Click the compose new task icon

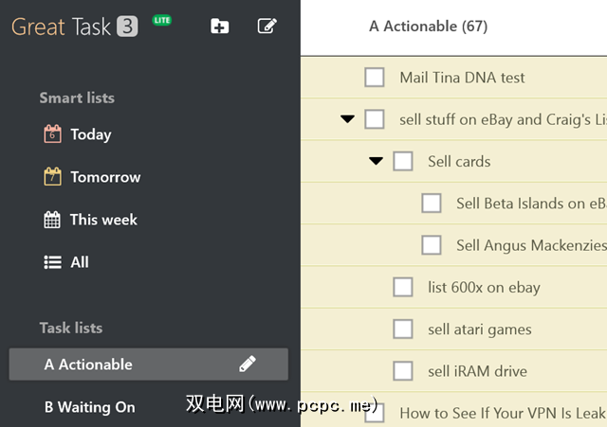pyautogui.click(x=267, y=27)
